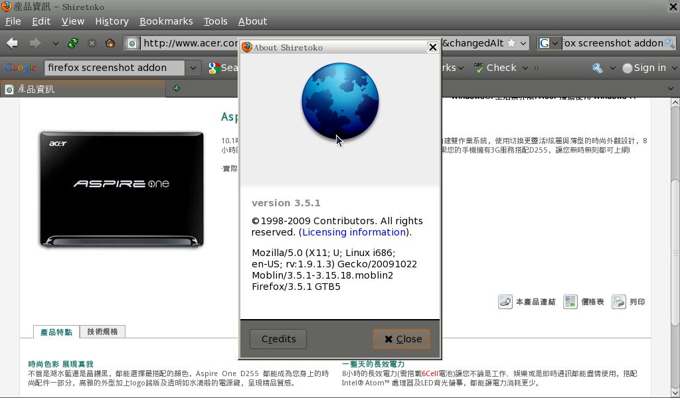This screenshot has width=680, height=398.
Task: Click the 本產品連結 link icon
Action: point(505,302)
